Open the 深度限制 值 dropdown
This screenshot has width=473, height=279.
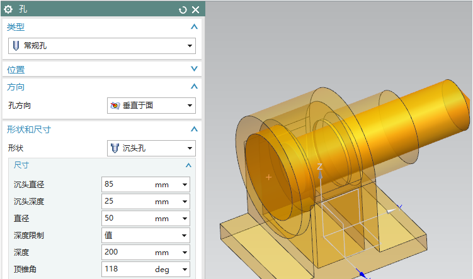coord(145,236)
